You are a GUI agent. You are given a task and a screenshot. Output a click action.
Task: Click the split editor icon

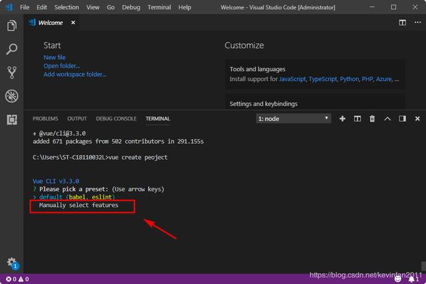pos(402,23)
